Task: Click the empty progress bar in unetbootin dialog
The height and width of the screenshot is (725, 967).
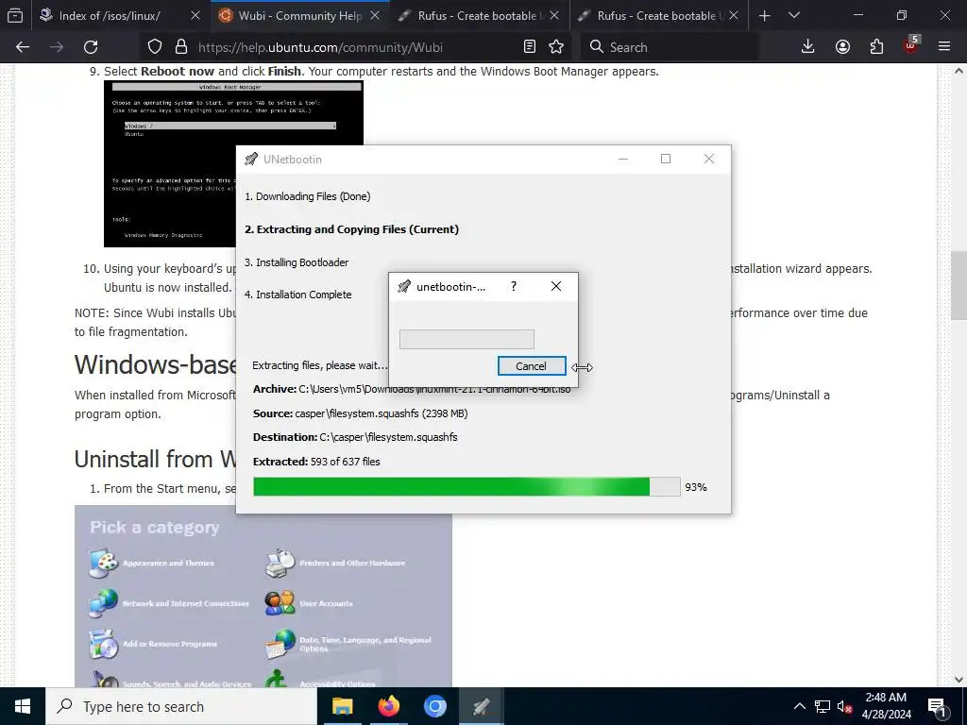Action: coord(467,339)
